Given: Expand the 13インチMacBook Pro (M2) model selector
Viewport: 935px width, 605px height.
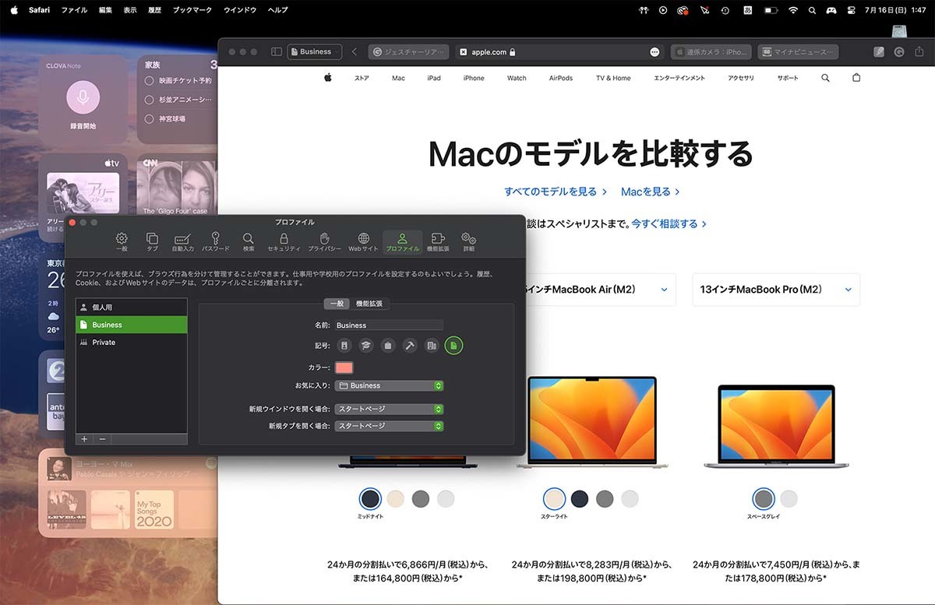Looking at the screenshot, I should (776, 290).
